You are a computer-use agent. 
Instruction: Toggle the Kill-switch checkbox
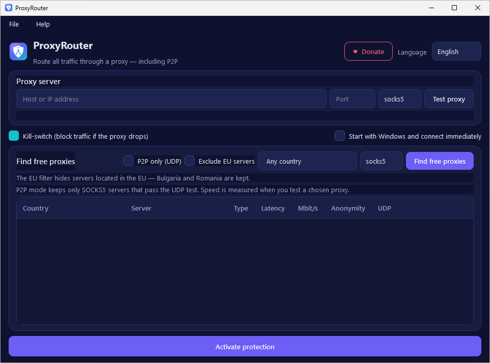14,136
